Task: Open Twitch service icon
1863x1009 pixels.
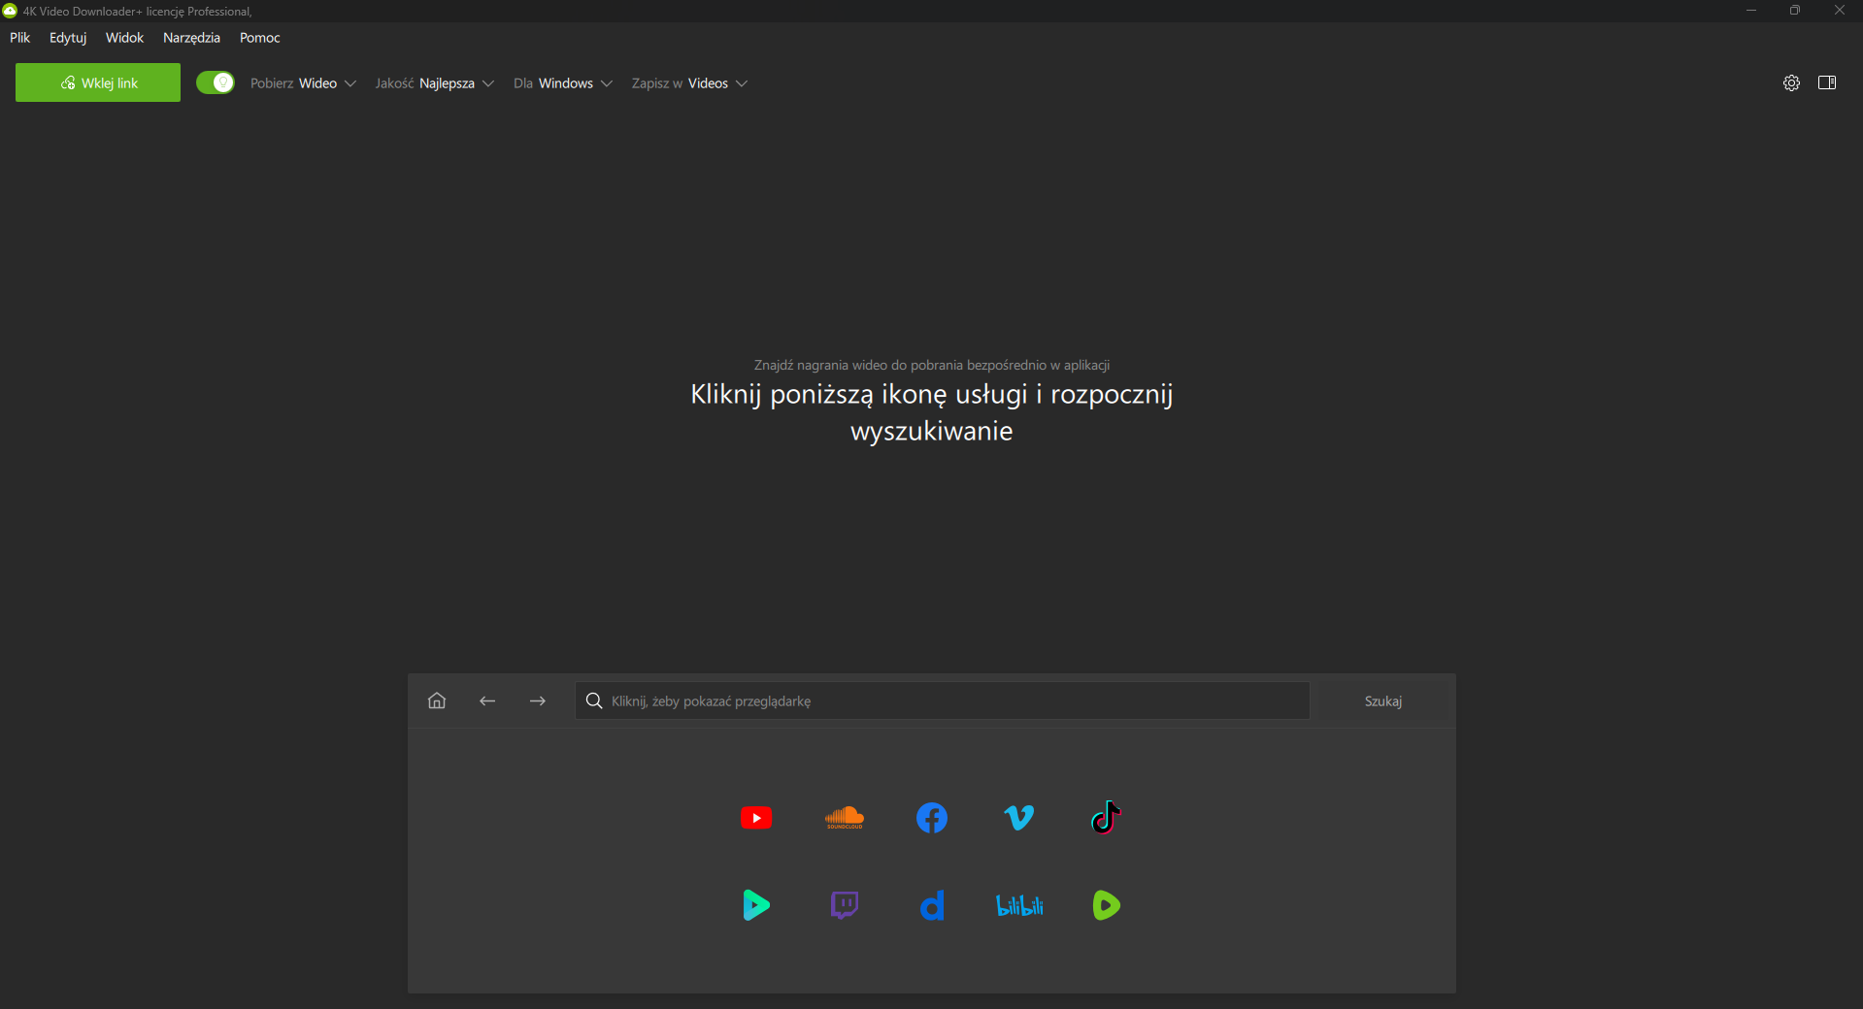Action: pos(845,905)
